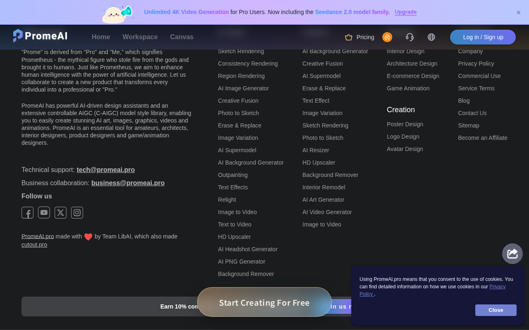Open Region Rendering link
The image size is (529, 330).
(x=241, y=76)
